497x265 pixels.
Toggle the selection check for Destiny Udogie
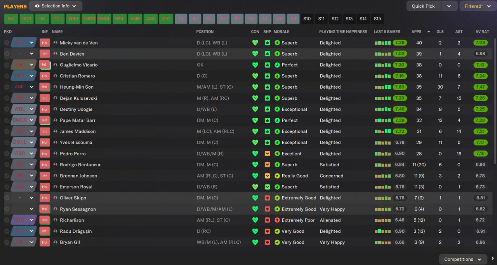click(7, 109)
